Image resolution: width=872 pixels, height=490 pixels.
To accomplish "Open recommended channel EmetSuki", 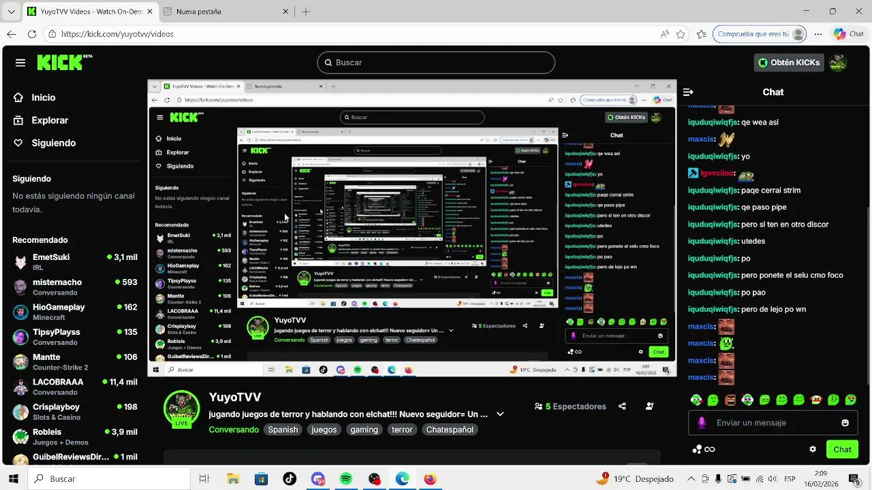I will pyautogui.click(x=75, y=262).
